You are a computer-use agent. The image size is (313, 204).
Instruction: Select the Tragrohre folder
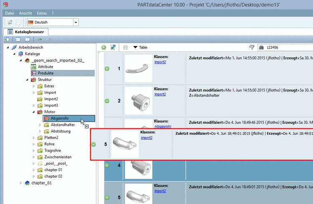click(53, 150)
